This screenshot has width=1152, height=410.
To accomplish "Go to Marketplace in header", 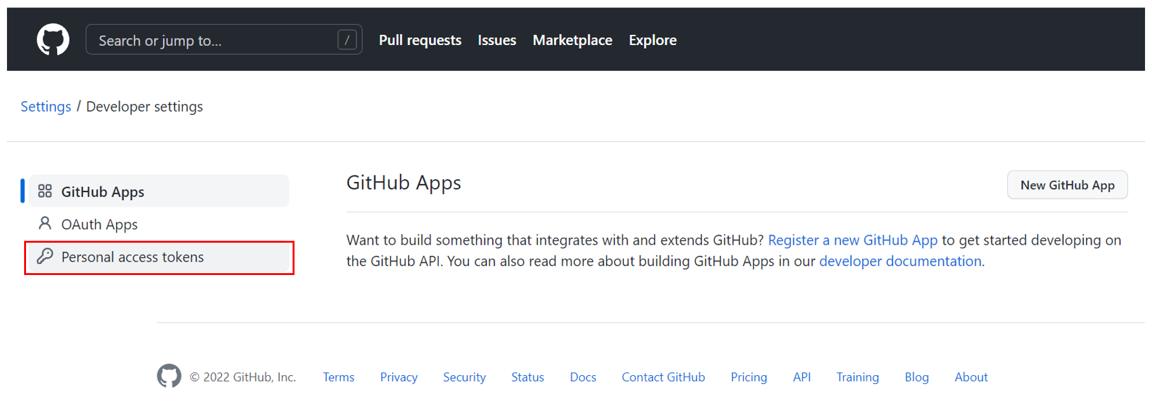I will click(573, 40).
